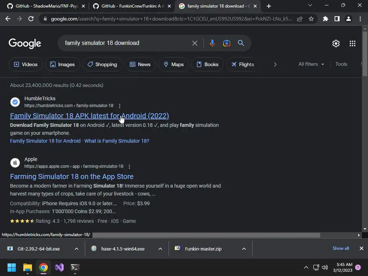Click Show all downloads
368x276 pixels.
pos(341,248)
